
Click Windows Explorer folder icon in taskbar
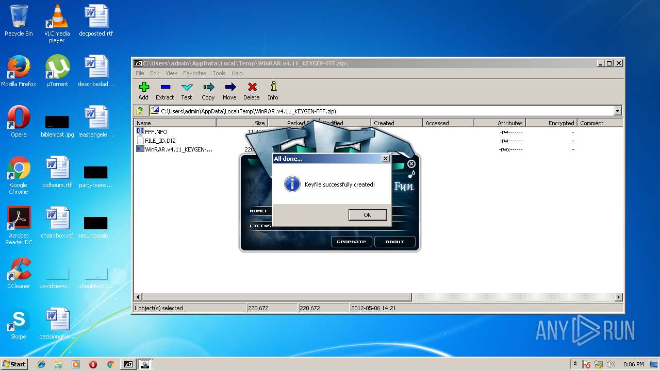click(58, 364)
